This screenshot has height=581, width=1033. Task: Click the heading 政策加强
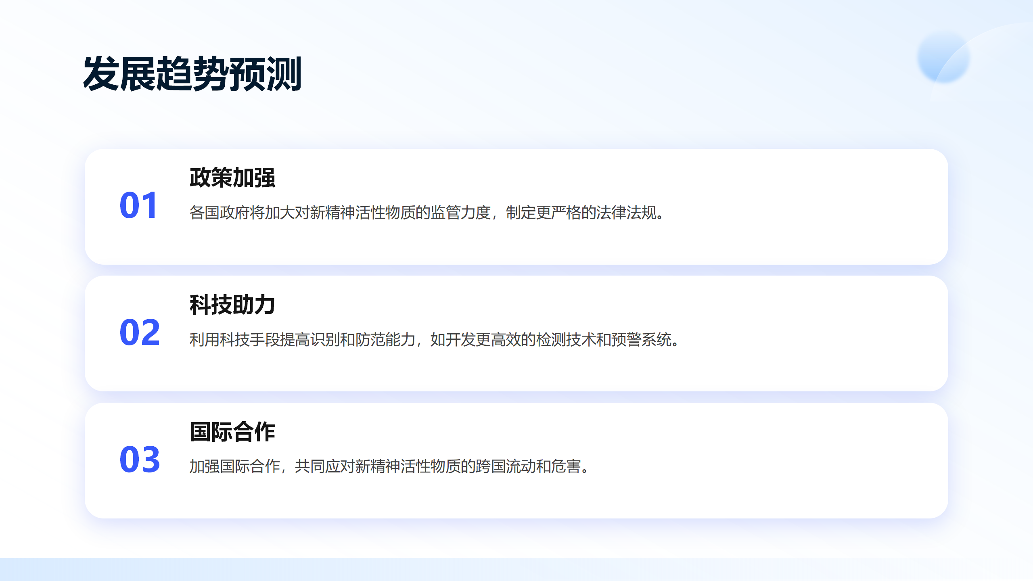232,178
